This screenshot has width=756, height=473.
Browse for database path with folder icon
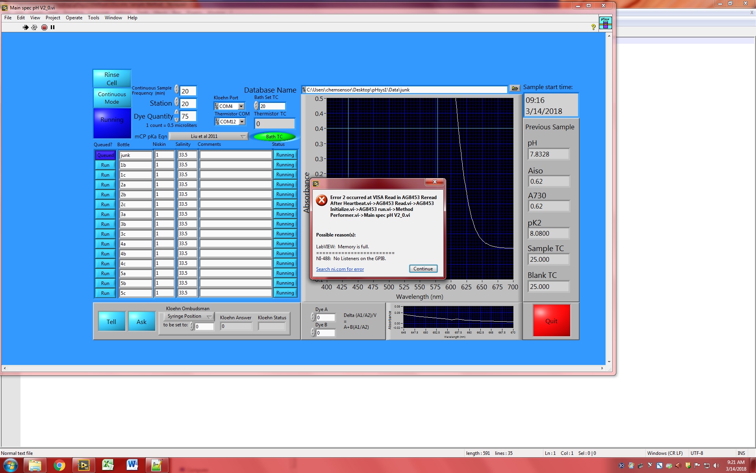tap(515, 88)
